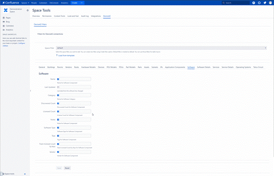Open the help question mark icon
This screenshot has width=274, height=176.
[x=253, y=3]
